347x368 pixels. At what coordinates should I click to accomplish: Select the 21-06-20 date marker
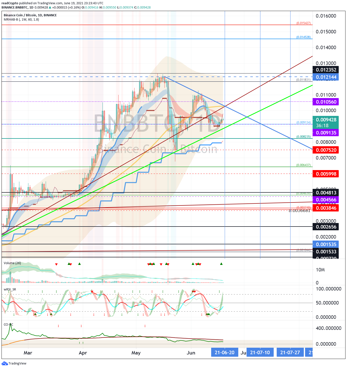pyautogui.click(x=224, y=352)
